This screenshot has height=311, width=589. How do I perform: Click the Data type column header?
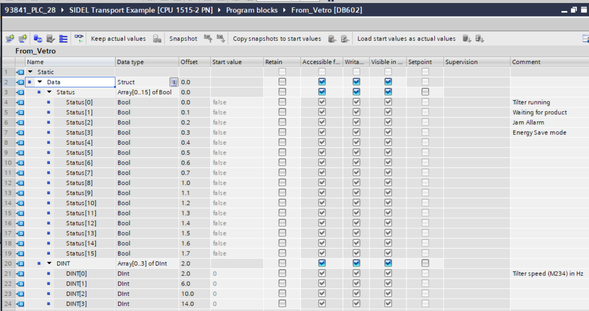point(147,62)
